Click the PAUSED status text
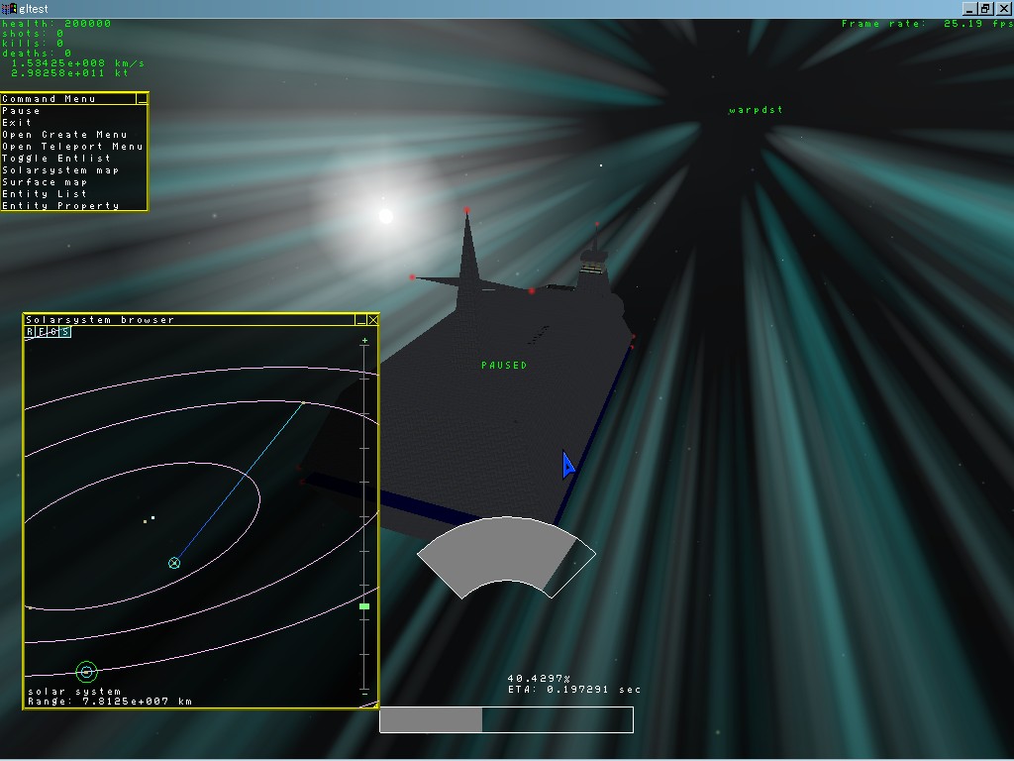 504,365
